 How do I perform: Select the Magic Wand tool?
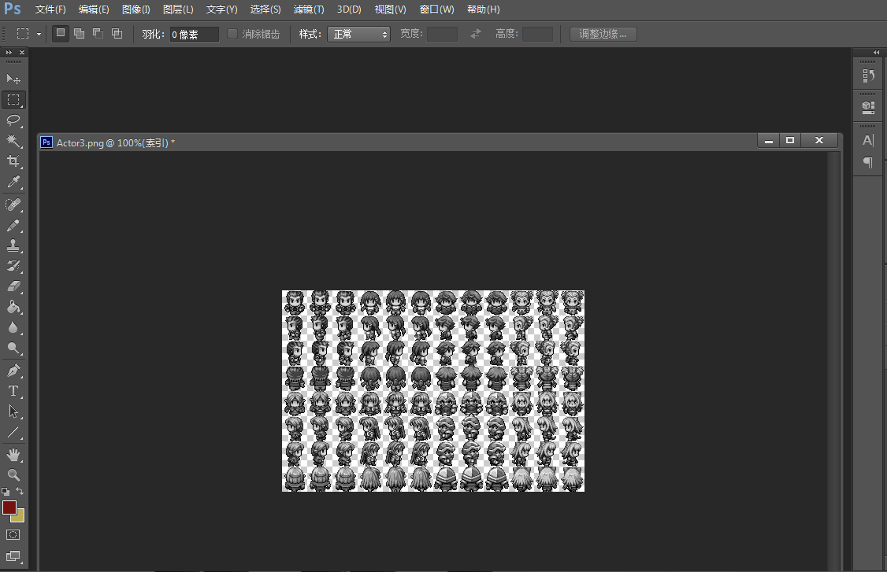13,140
